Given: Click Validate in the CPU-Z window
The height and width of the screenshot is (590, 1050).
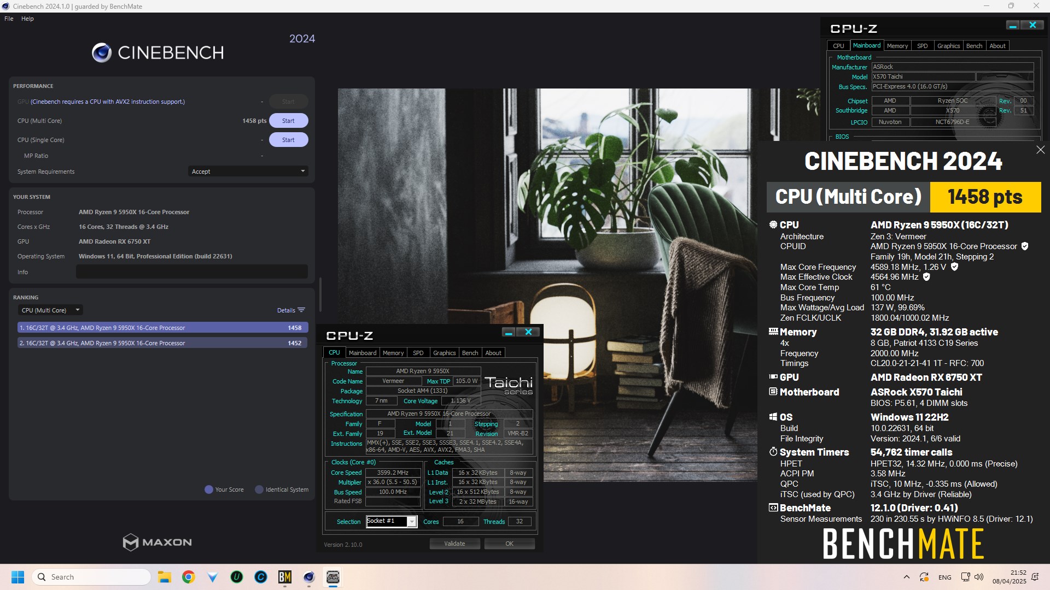Looking at the screenshot, I should click(x=454, y=544).
